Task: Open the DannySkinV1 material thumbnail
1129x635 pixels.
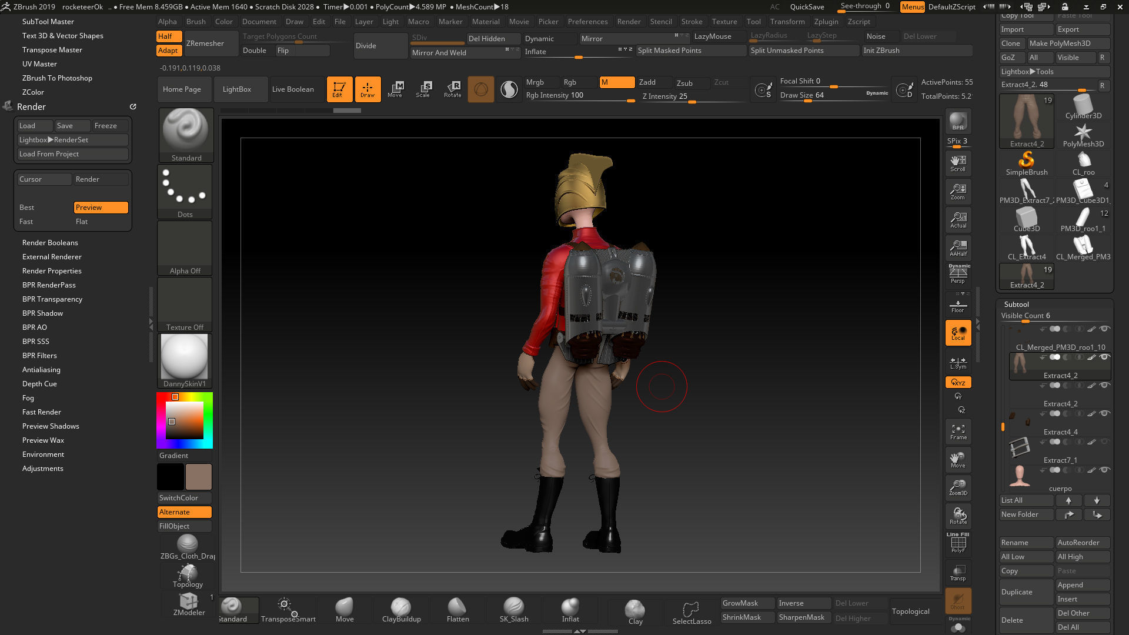Action: [185, 361]
